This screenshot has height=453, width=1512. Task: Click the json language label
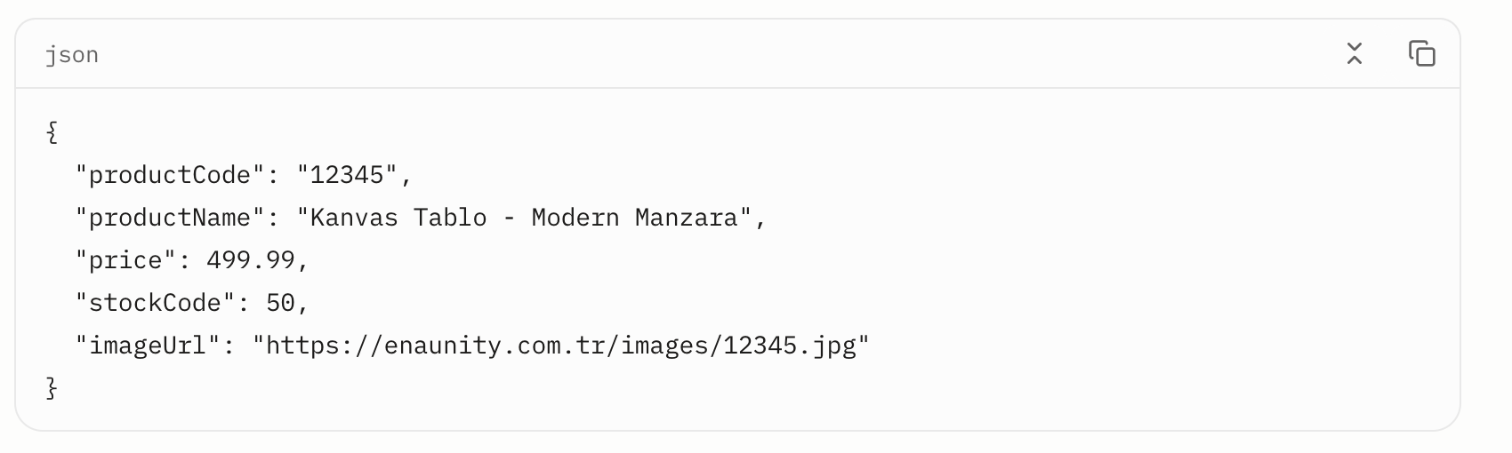(x=71, y=55)
